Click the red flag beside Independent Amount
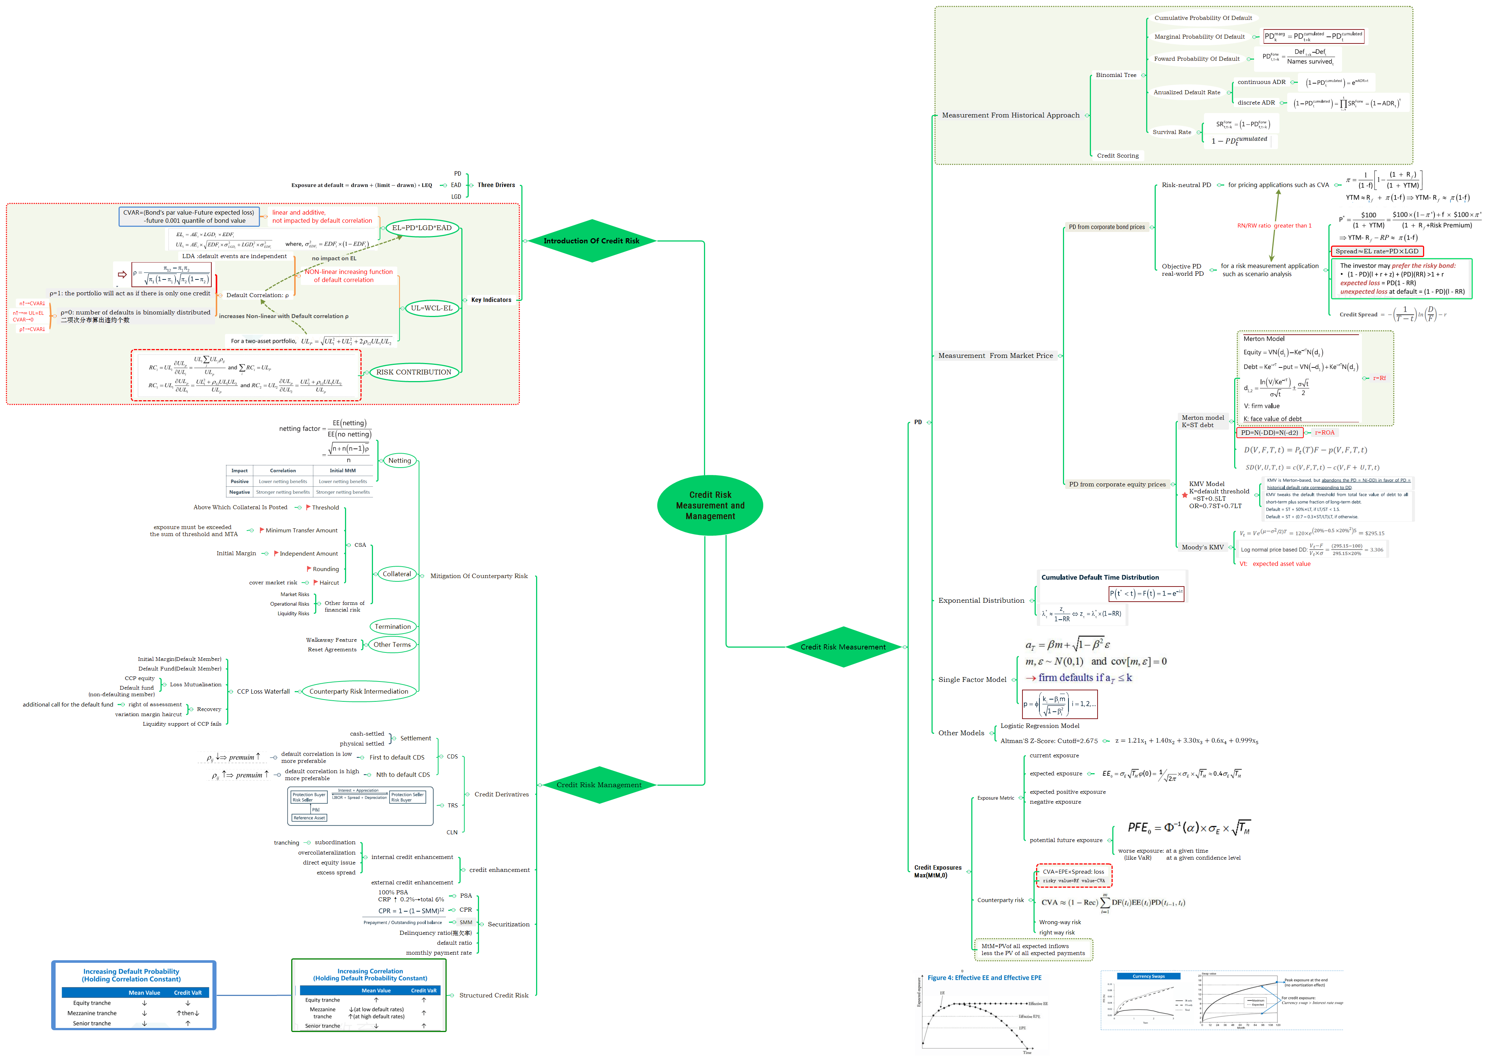Image resolution: width=1493 pixels, height=1060 pixels. pyautogui.click(x=276, y=553)
